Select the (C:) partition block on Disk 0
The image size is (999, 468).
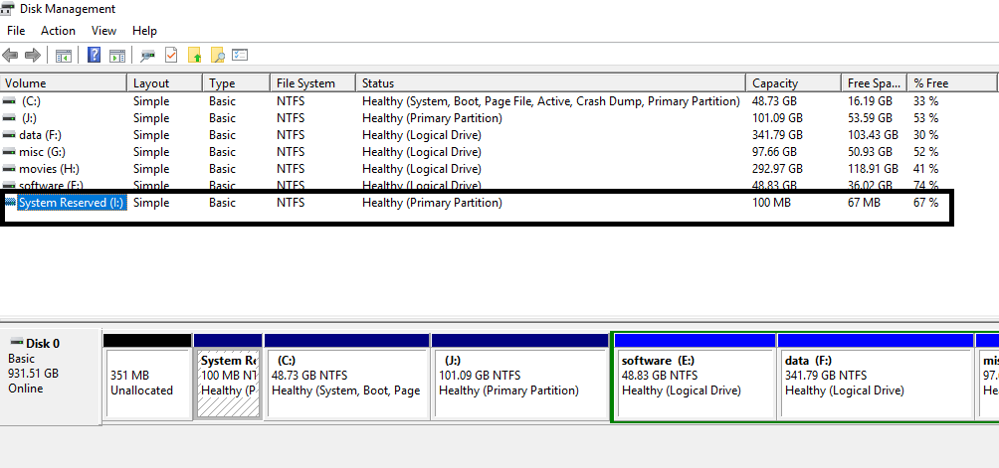pyautogui.click(x=345, y=383)
